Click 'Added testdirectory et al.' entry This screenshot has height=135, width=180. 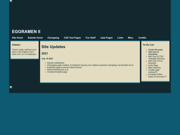click(x=58, y=70)
